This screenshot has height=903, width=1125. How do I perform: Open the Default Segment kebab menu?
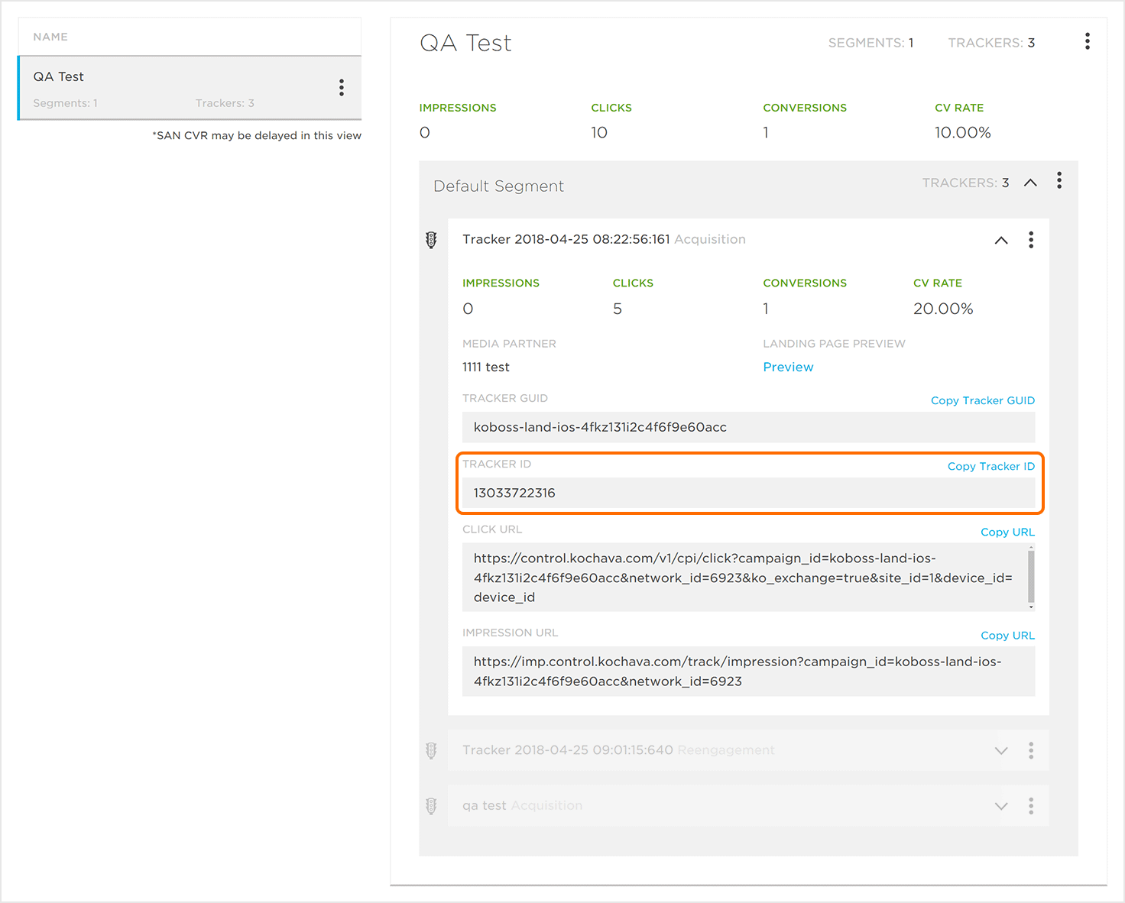[1059, 180]
